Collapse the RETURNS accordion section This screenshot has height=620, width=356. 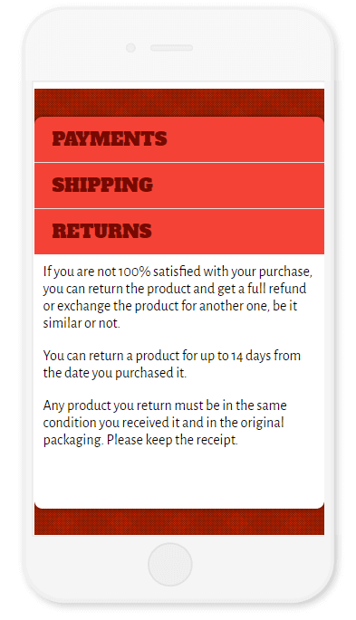pyautogui.click(x=179, y=232)
